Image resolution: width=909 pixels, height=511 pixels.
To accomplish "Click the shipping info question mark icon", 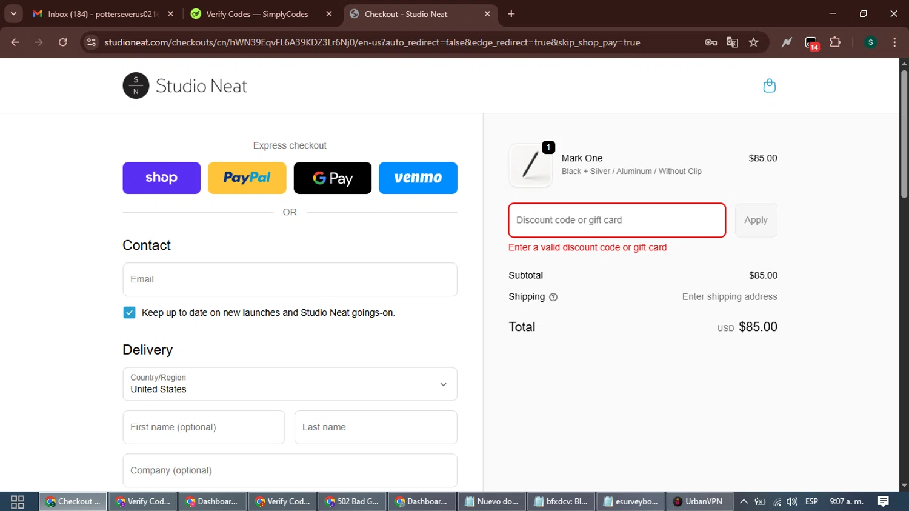I will [x=553, y=297].
